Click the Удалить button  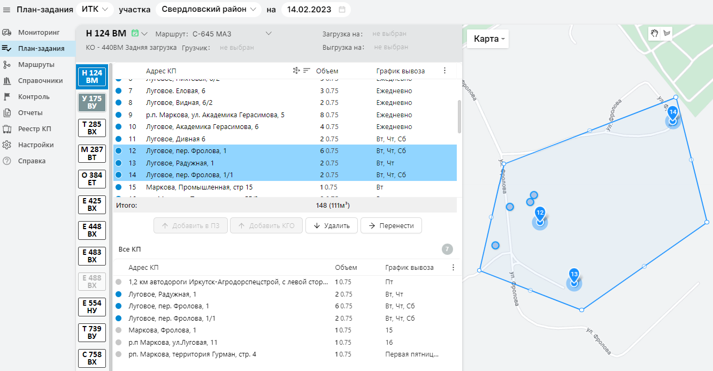point(331,225)
